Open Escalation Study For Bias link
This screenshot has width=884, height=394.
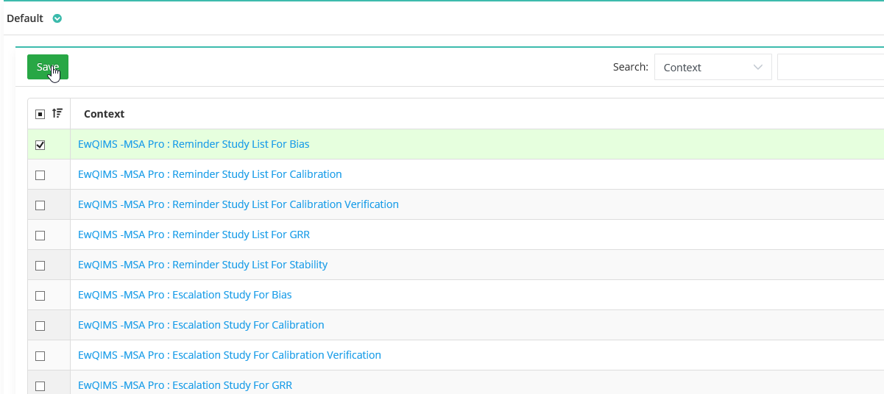point(185,295)
